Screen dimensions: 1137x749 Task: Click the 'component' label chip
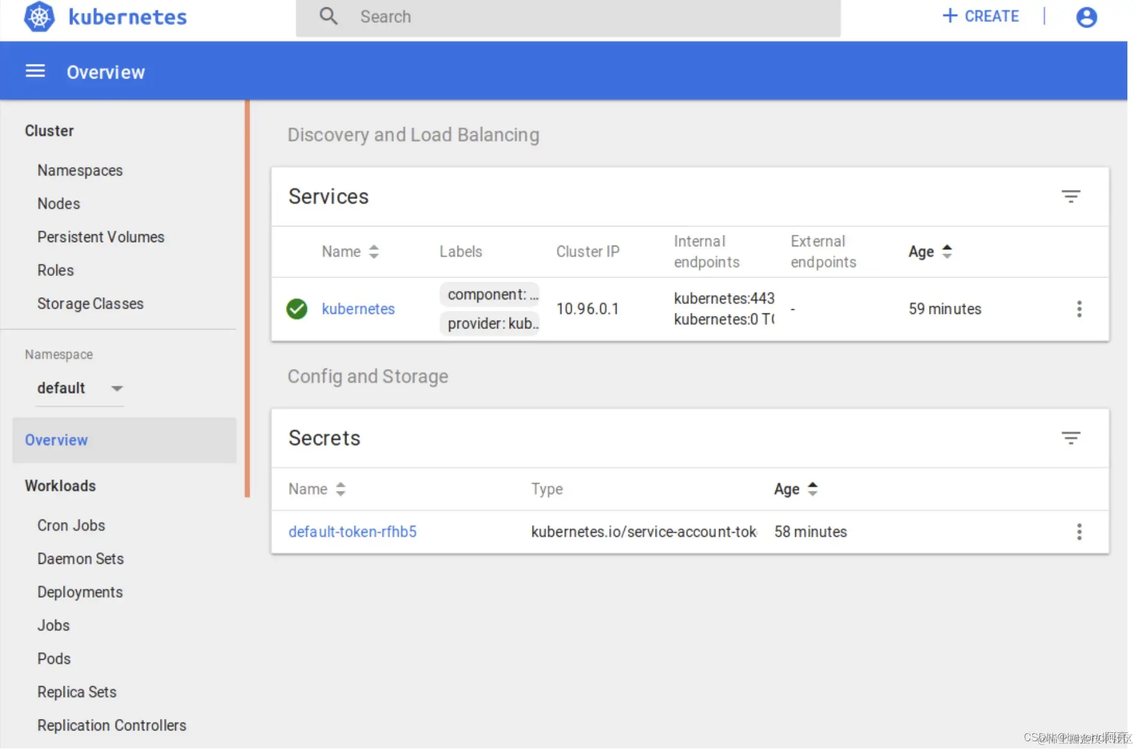pos(490,295)
